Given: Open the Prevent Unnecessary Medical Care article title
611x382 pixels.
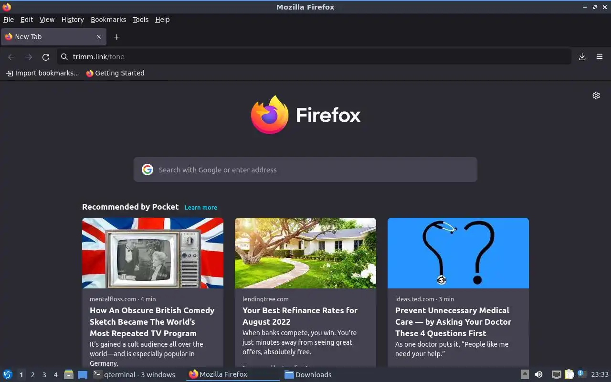Looking at the screenshot, I should pos(453,322).
